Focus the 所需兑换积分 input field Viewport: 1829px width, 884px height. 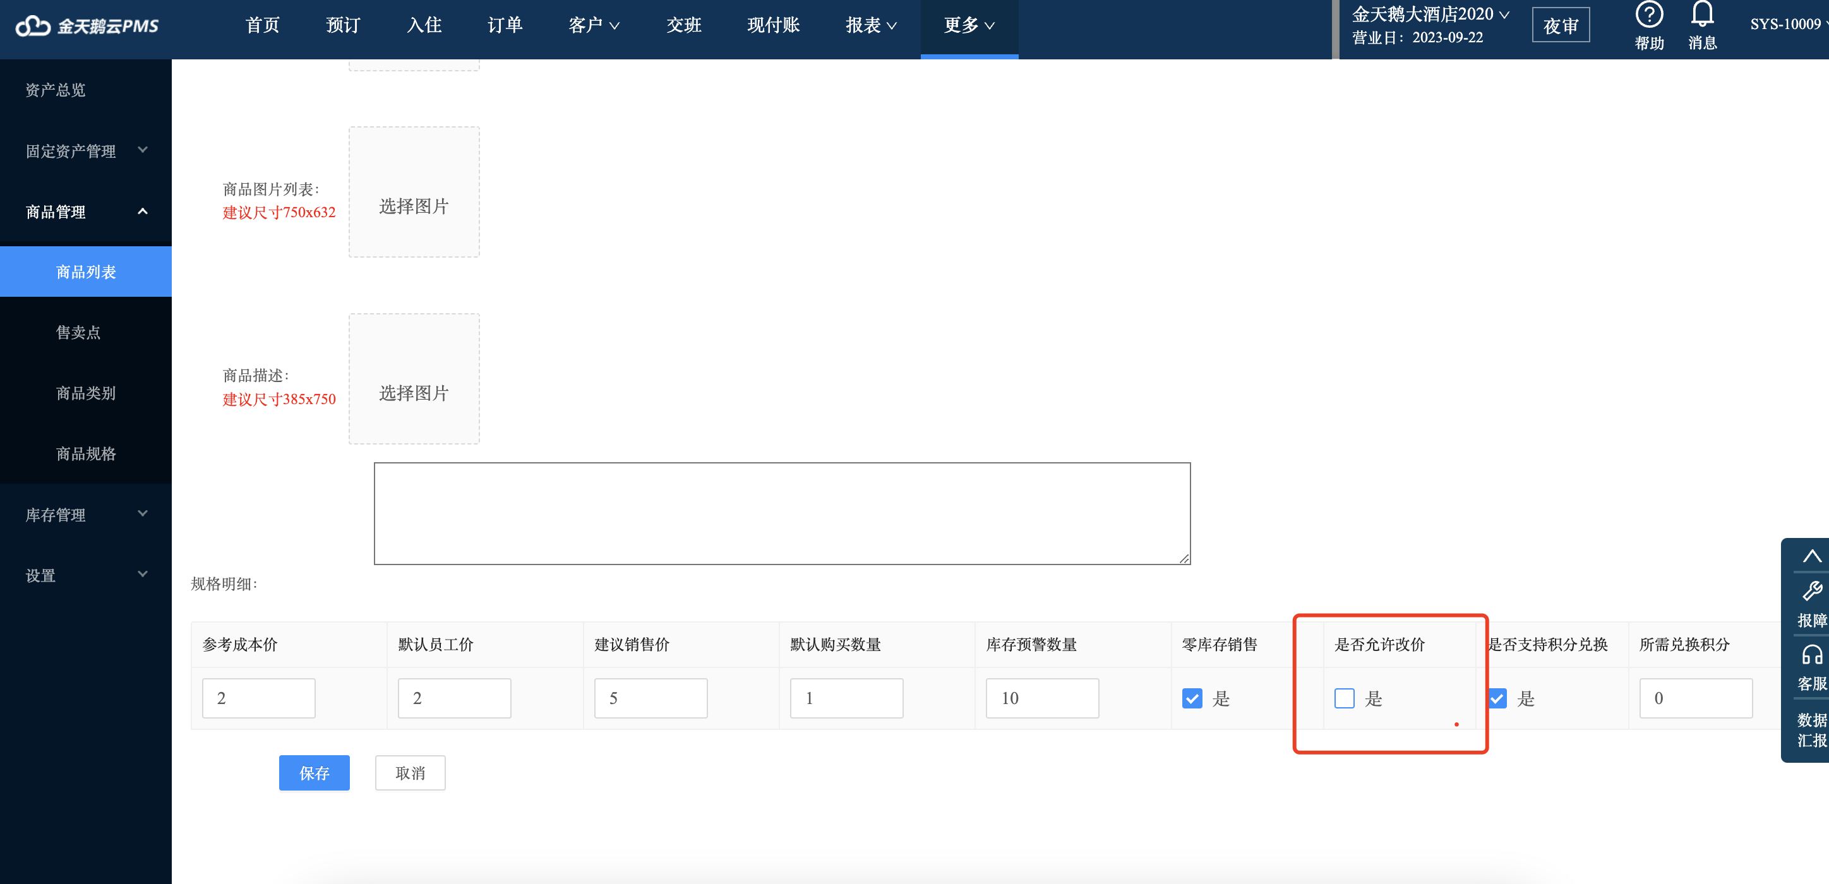[1696, 698]
